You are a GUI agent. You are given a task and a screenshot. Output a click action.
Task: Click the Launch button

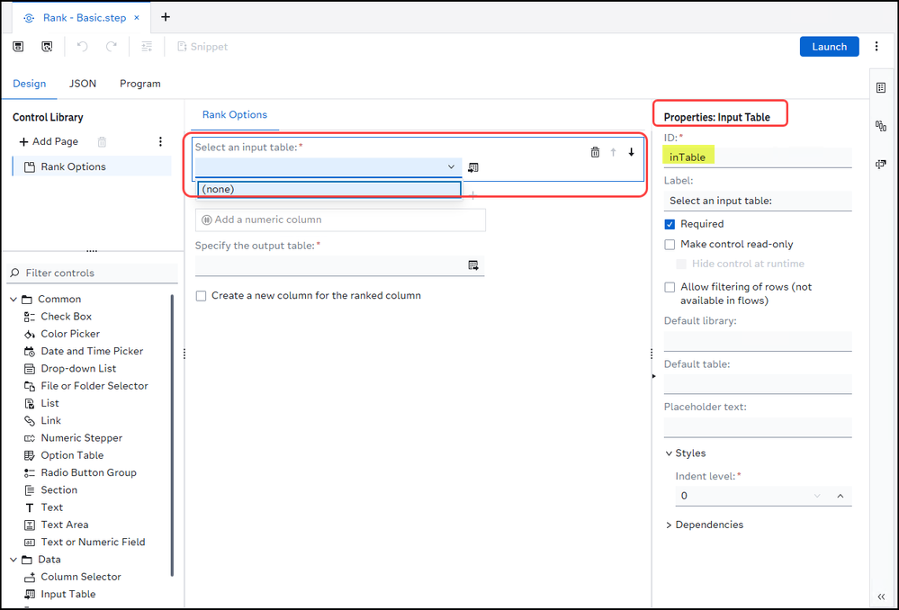pos(829,47)
